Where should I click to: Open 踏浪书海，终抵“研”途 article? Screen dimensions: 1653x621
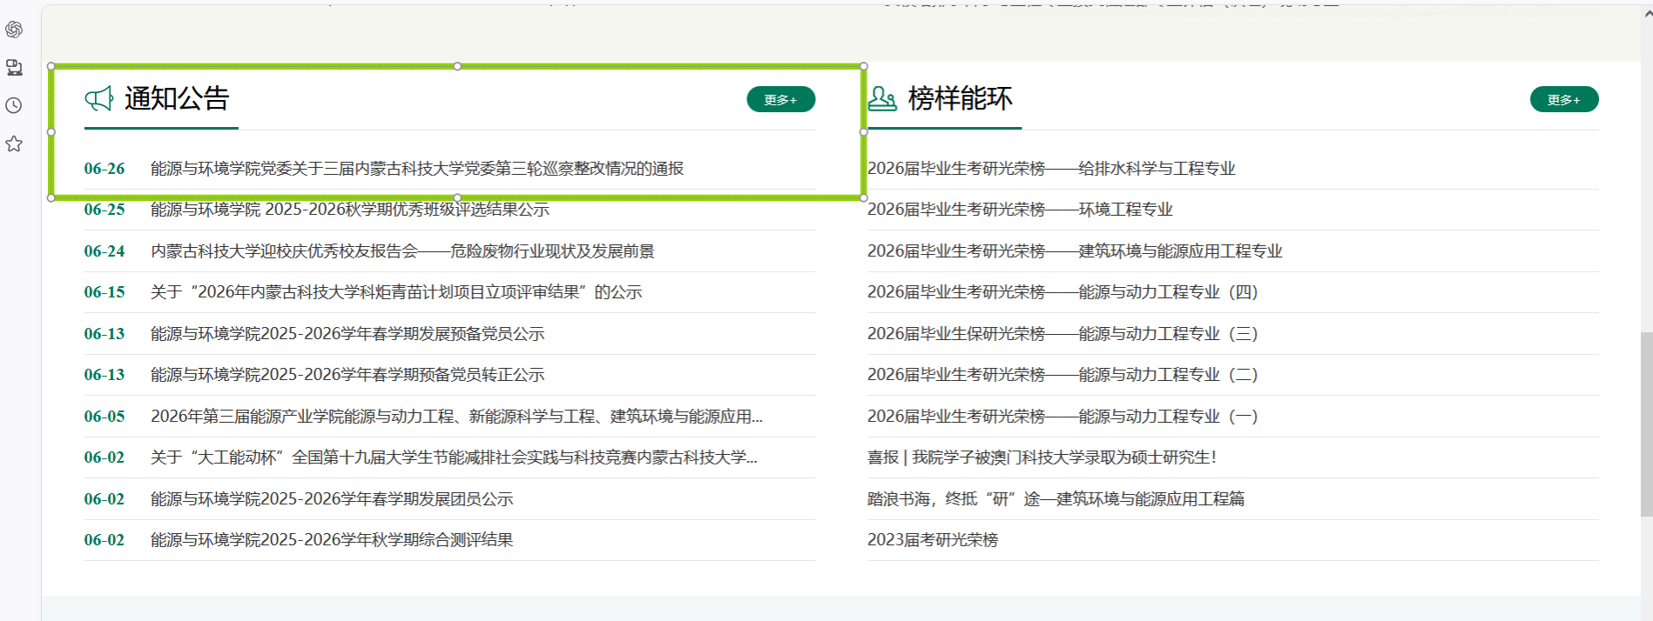(x=1056, y=499)
